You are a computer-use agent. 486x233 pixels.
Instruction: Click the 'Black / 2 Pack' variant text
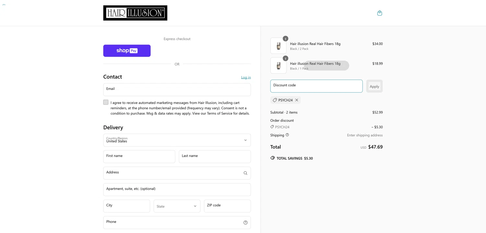pyautogui.click(x=299, y=49)
